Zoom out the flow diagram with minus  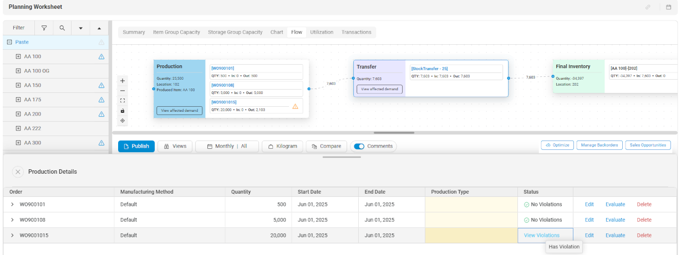pyautogui.click(x=123, y=91)
